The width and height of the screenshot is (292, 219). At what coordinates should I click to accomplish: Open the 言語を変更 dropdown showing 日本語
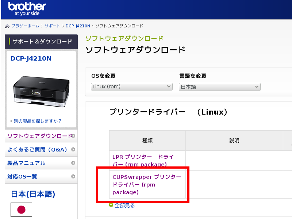219,87
